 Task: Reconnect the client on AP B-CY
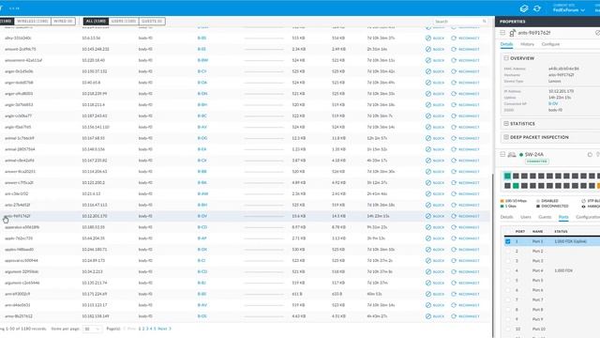(465, 71)
